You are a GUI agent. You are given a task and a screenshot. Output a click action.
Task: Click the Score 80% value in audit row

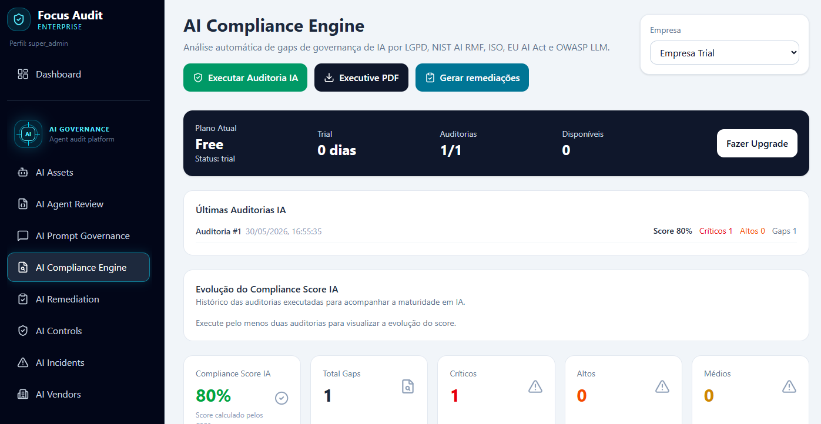673,231
